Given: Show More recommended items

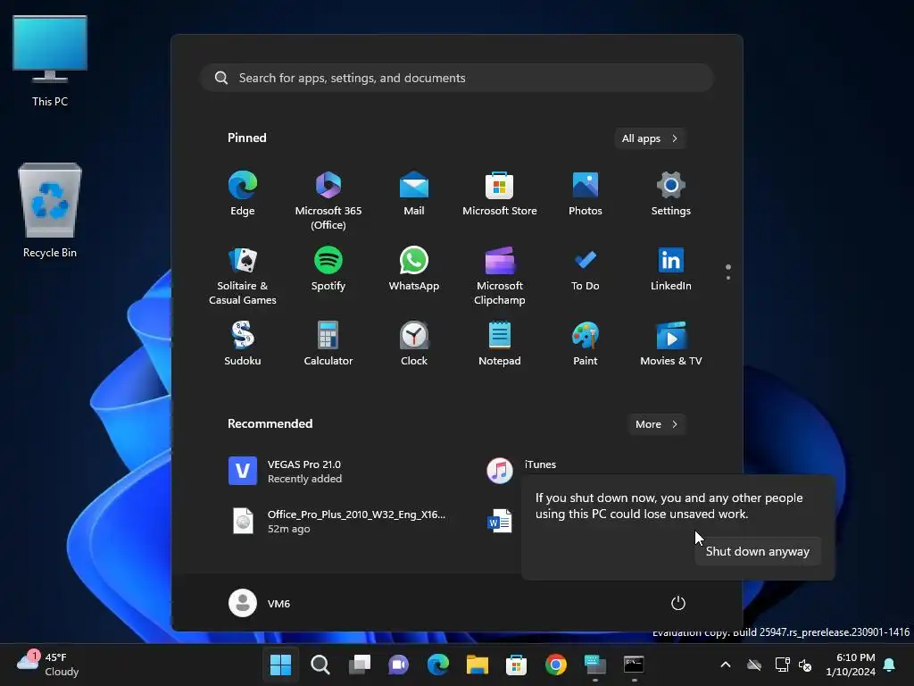Looking at the screenshot, I should pyautogui.click(x=656, y=424).
